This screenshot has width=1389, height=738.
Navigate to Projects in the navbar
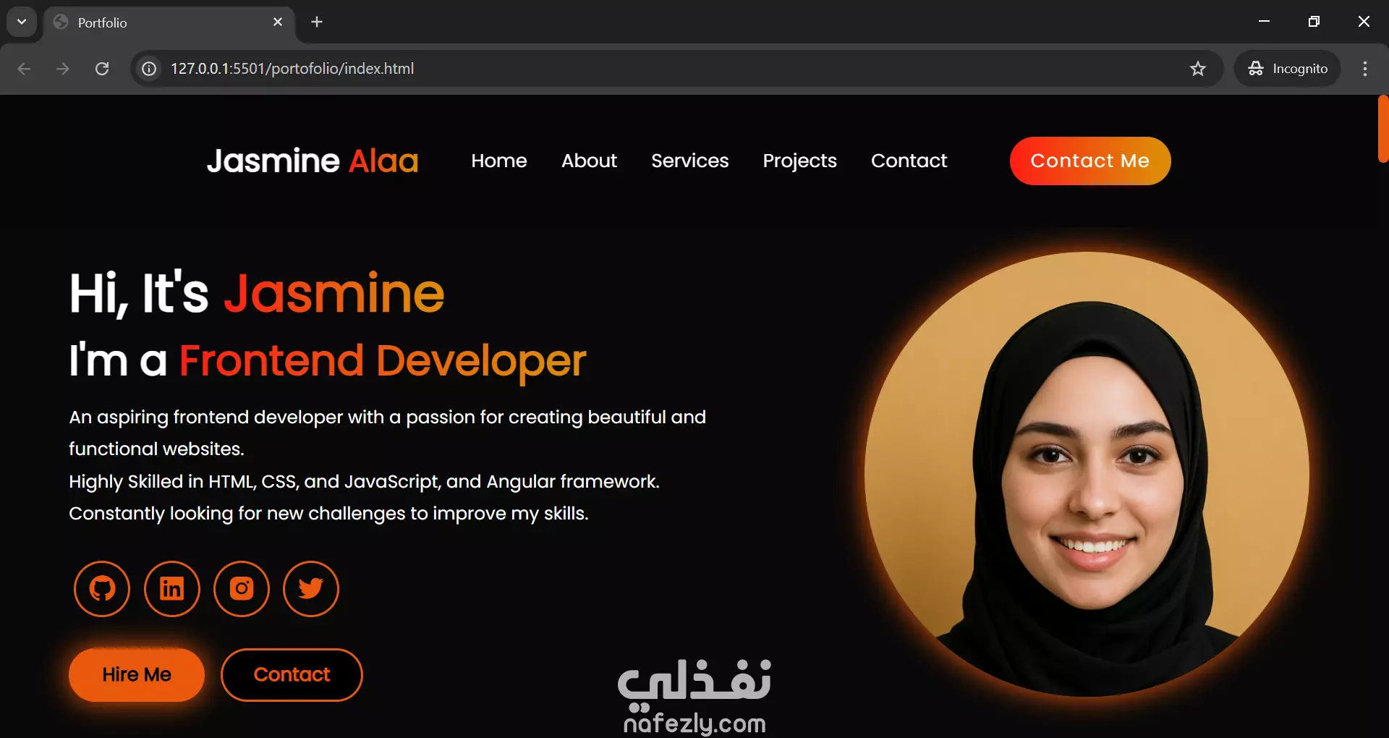[x=799, y=161]
